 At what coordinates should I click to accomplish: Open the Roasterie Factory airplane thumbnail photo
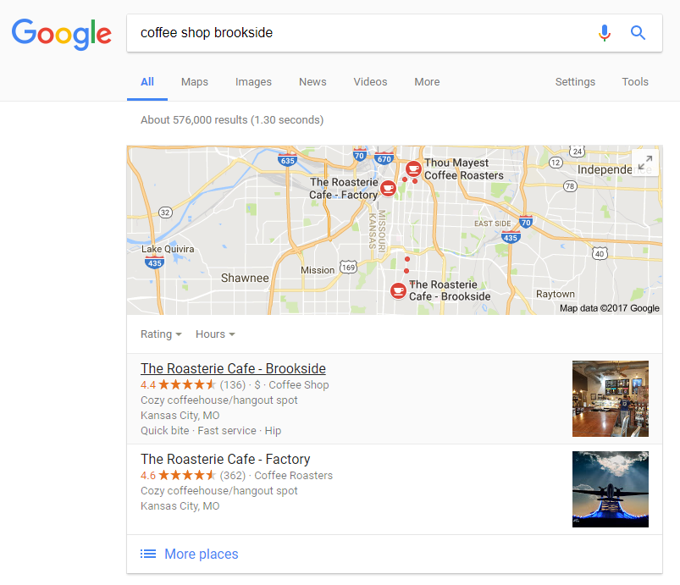tap(611, 489)
